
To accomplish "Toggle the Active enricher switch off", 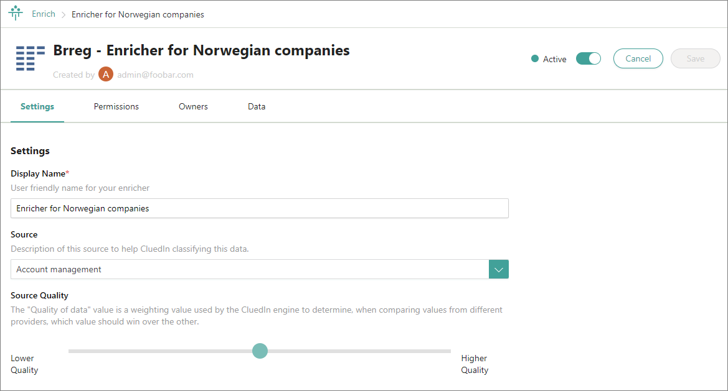I will click(x=588, y=58).
